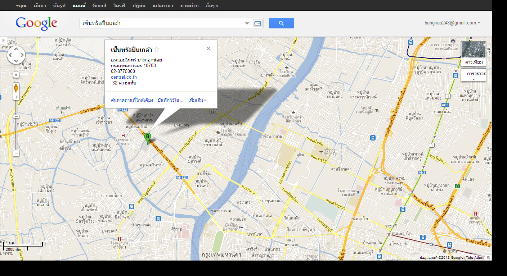Screen dimensions: 507x276
Task: Switch to ค้นรูป image search
Action: 59,5
